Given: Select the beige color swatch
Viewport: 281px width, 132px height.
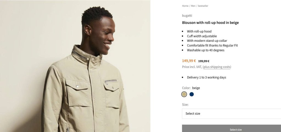Looking at the screenshot, I should (184, 94).
